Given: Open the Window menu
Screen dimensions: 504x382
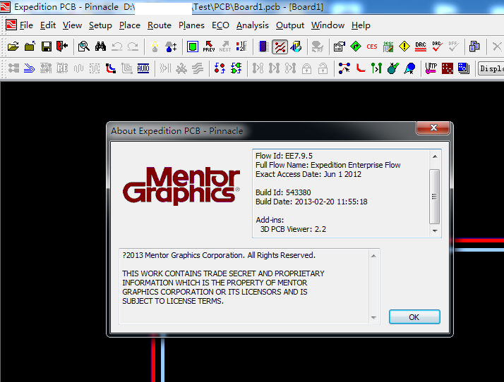Looking at the screenshot, I should (x=328, y=25).
